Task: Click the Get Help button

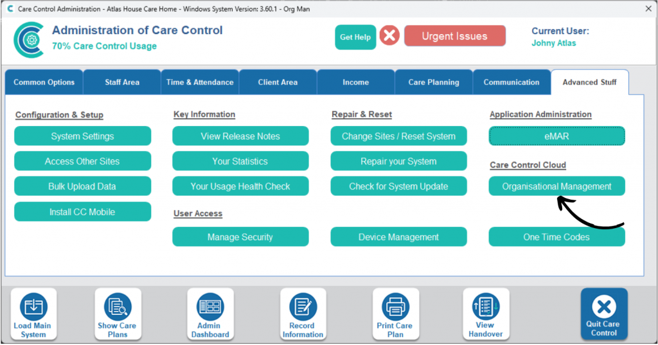Action: point(355,37)
